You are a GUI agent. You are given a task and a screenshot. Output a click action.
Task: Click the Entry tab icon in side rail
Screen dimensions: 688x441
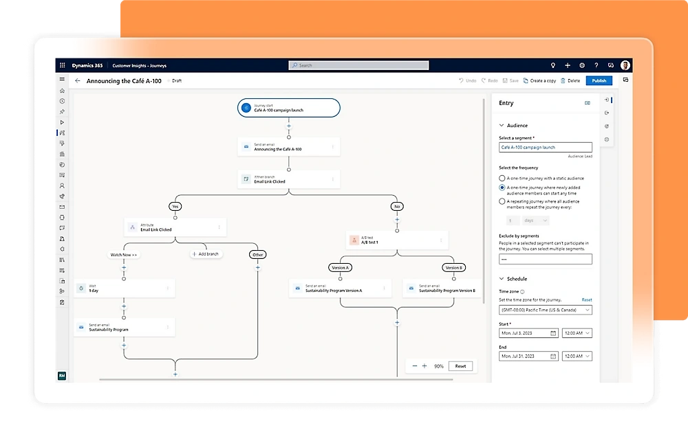pos(607,100)
